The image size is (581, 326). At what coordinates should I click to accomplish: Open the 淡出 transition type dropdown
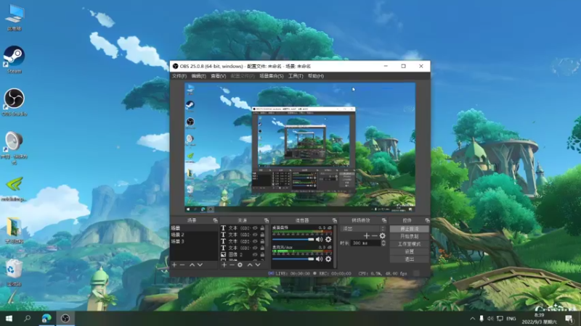[x=364, y=228]
